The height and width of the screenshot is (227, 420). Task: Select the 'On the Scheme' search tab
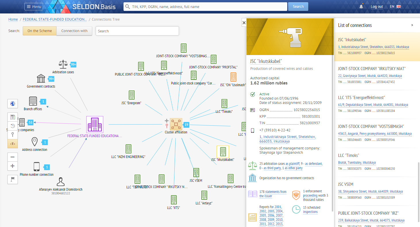[40, 31]
